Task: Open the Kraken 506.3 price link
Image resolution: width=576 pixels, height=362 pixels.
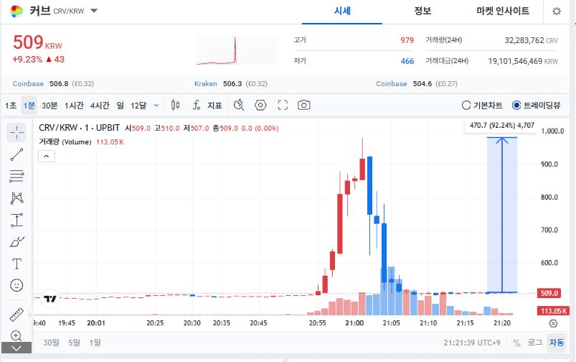Action: point(231,84)
